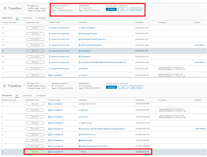Screen dimensions: 207x157
Task: Open View Details for the Web-Stretched-Segment row
Action: [199, 45]
